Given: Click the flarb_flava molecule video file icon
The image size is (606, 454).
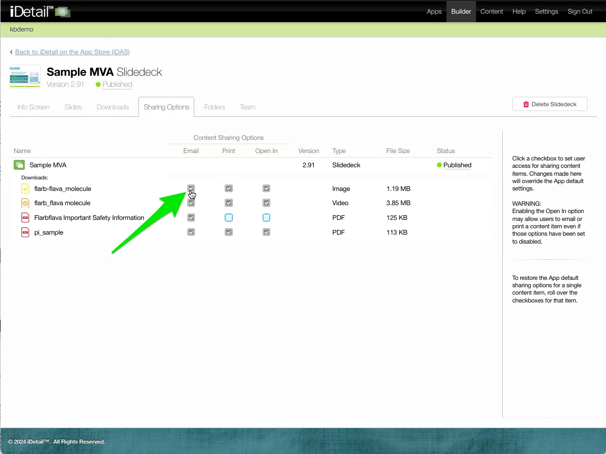Looking at the screenshot, I should tap(25, 203).
